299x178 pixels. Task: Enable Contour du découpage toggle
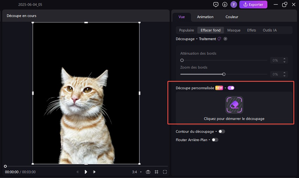coord(222,132)
